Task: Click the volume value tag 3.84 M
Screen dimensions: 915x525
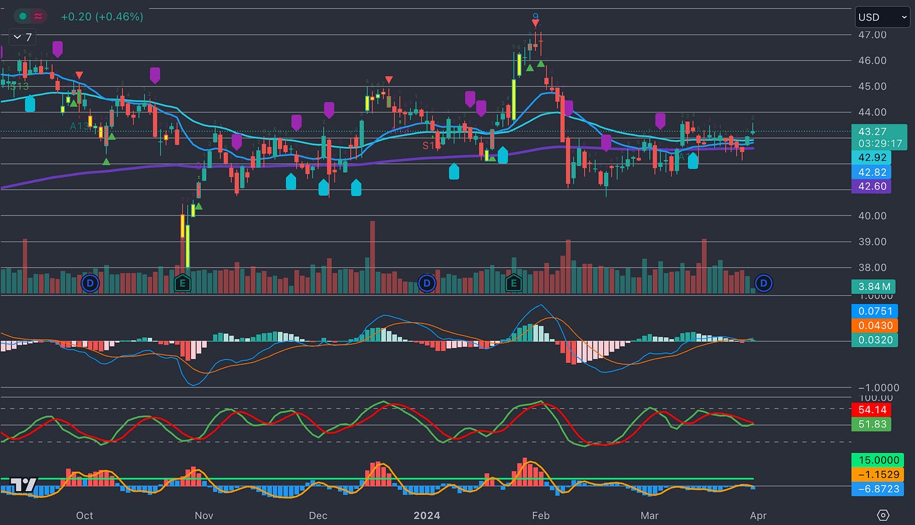Action: click(874, 287)
